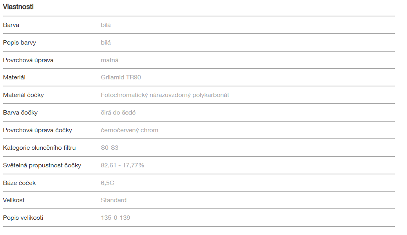Click the Povrchová úprava label
The height and width of the screenshot is (235, 407).
[28, 60]
